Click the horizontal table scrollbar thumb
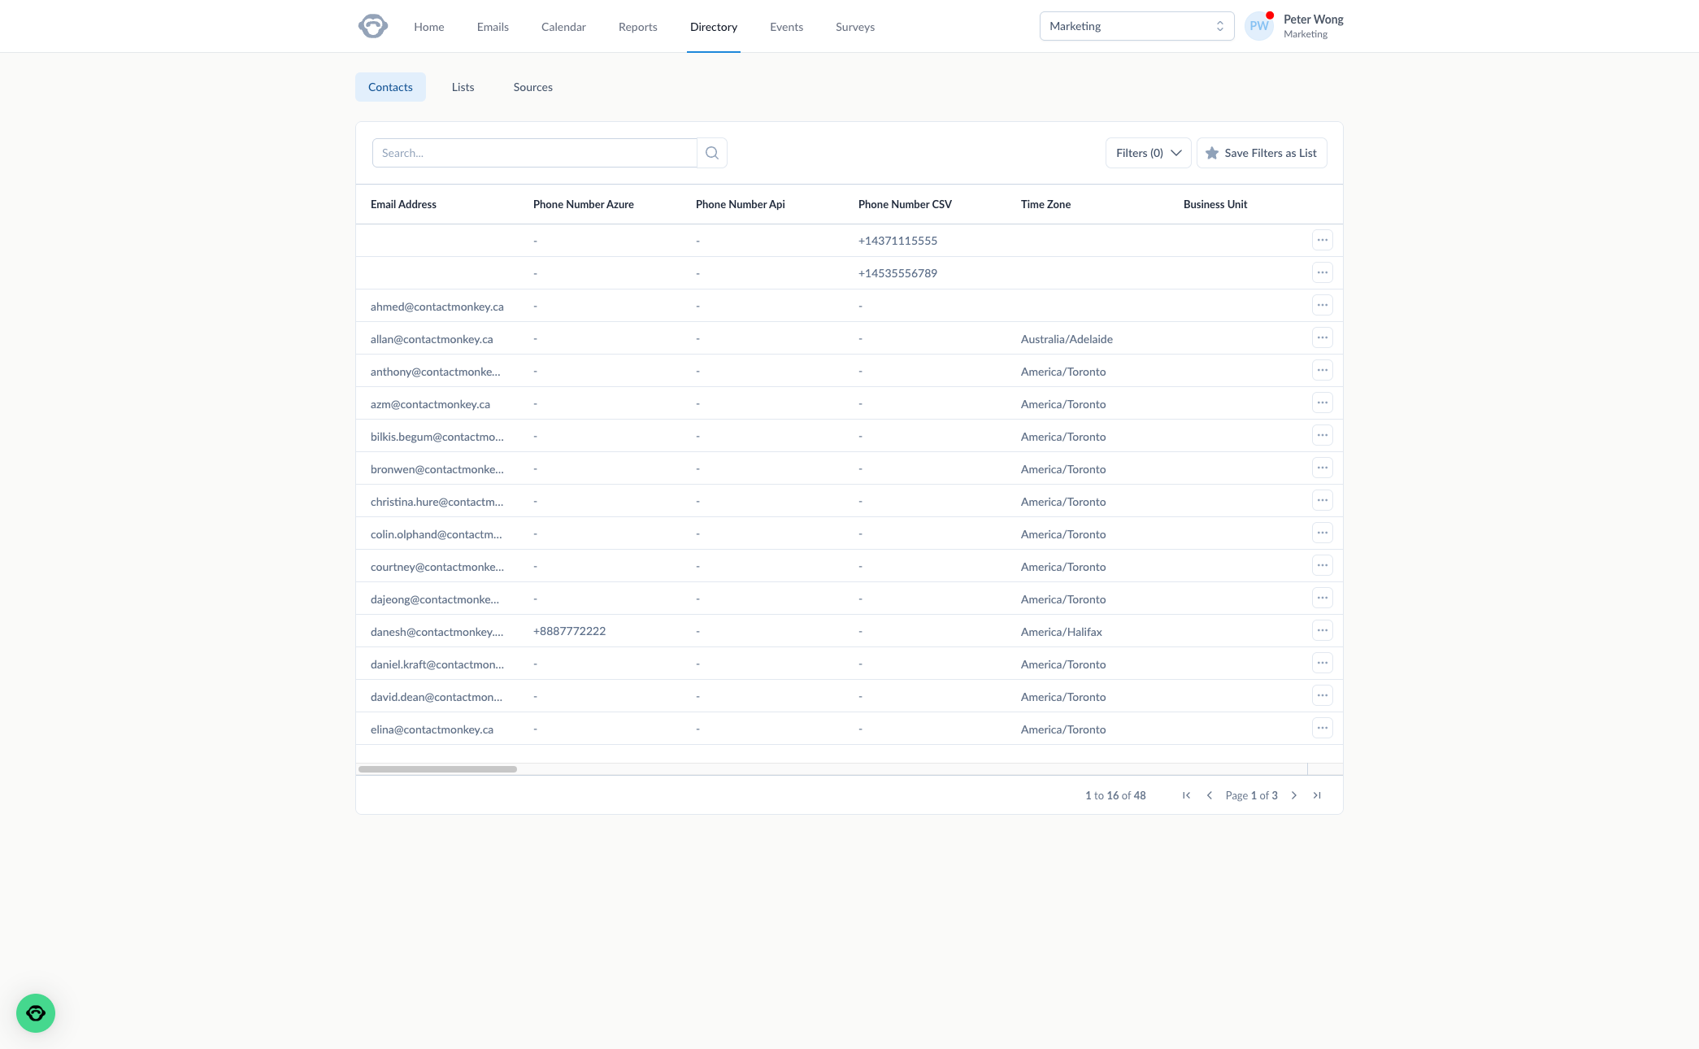Viewport: 1699px width, 1049px height. point(437,769)
